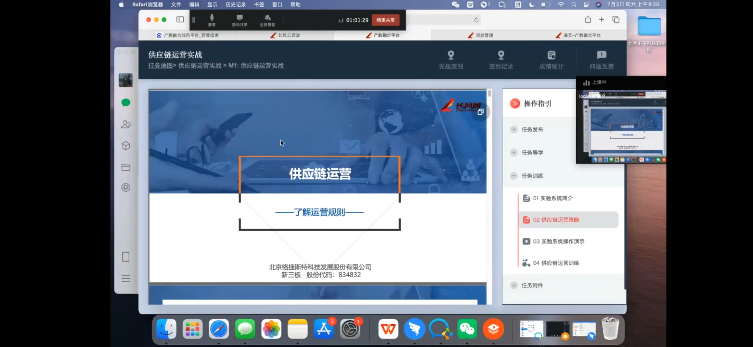Click the 问题反馈 feedback icon

tap(601, 55)
